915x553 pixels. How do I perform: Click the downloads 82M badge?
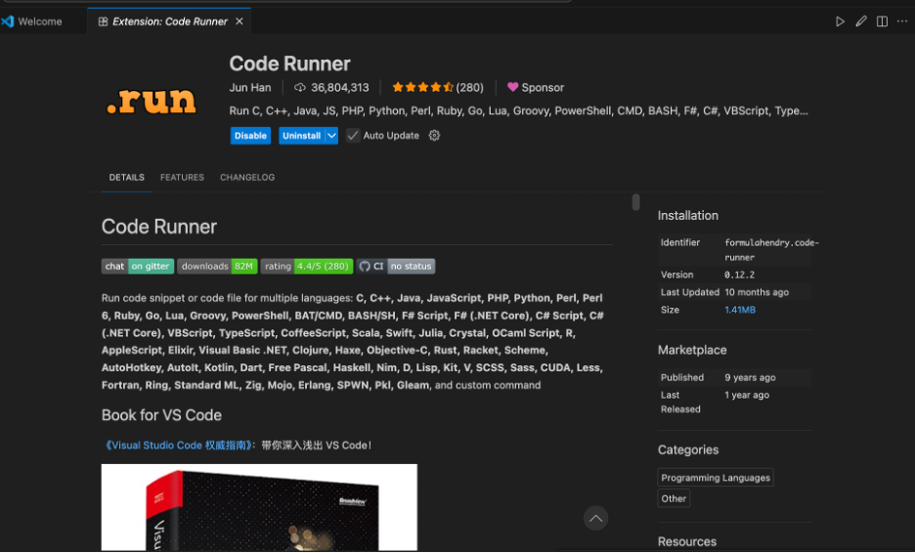pyautogui.click(x=217, y=266)
